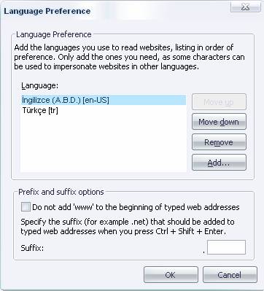Viewport: 264px width, 291px height.
Task: Click the 'Language:' label above list
Action: pyautogui.click(x=40, y=85)
